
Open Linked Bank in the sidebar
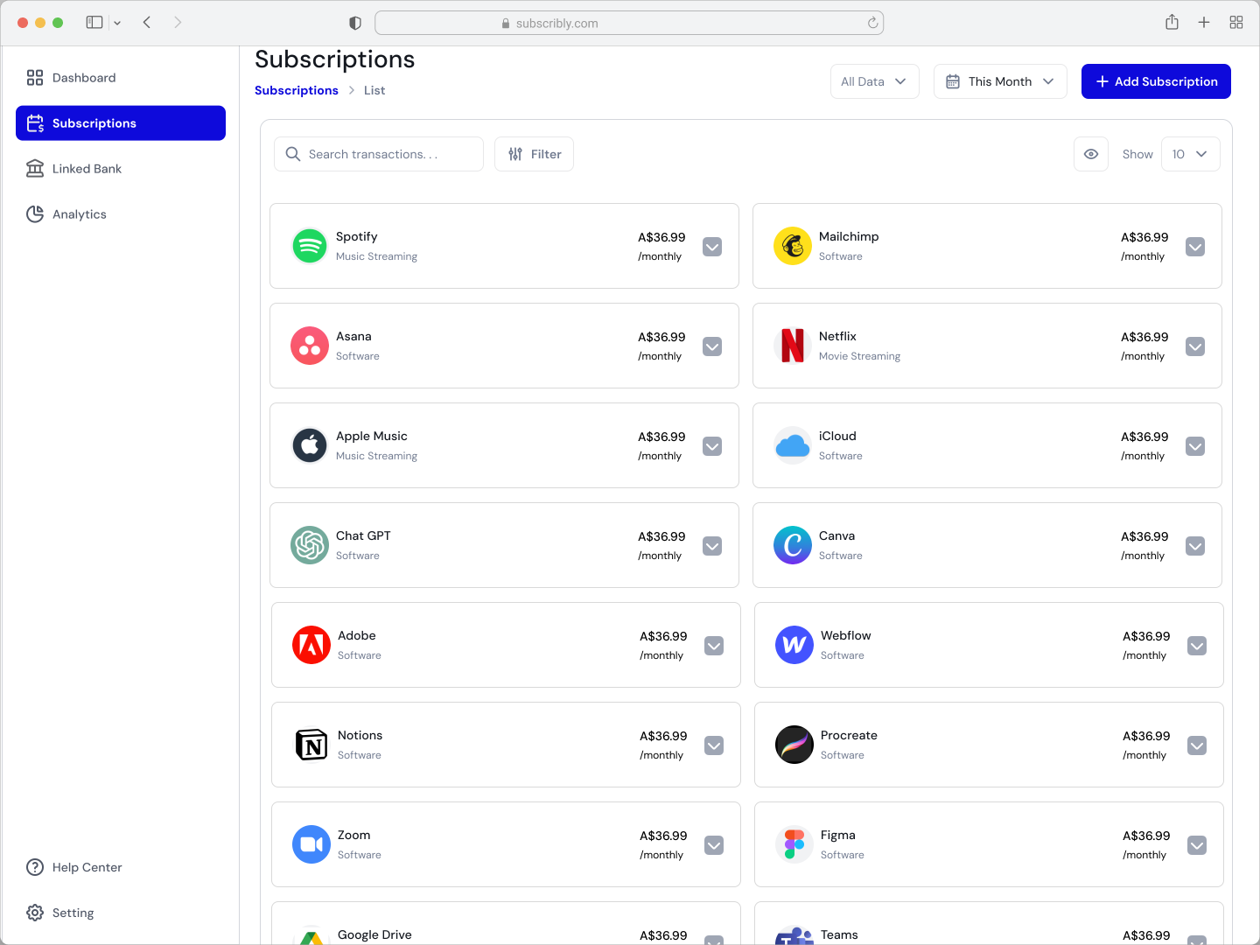pos(121,169)
